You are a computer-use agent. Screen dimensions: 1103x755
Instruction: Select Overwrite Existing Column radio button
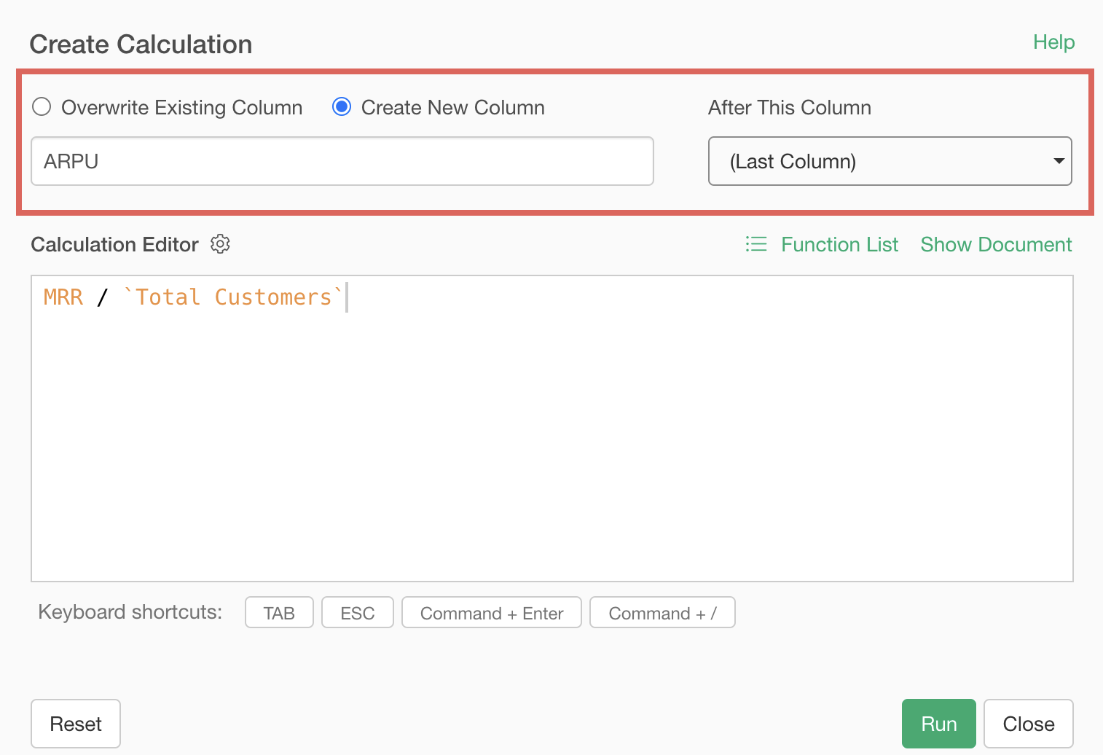tap(42, 107)
